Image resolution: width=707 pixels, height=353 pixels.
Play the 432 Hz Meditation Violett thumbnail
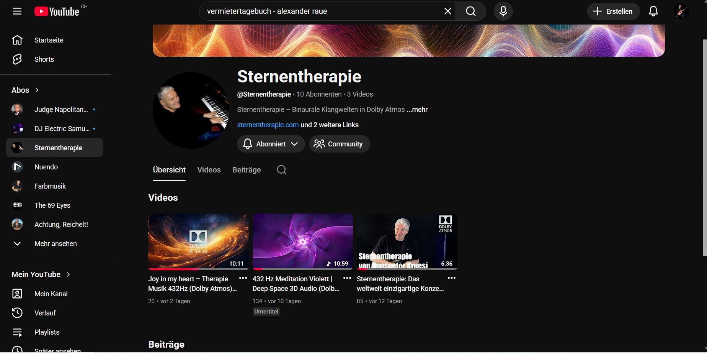click(x=302, y=241)
